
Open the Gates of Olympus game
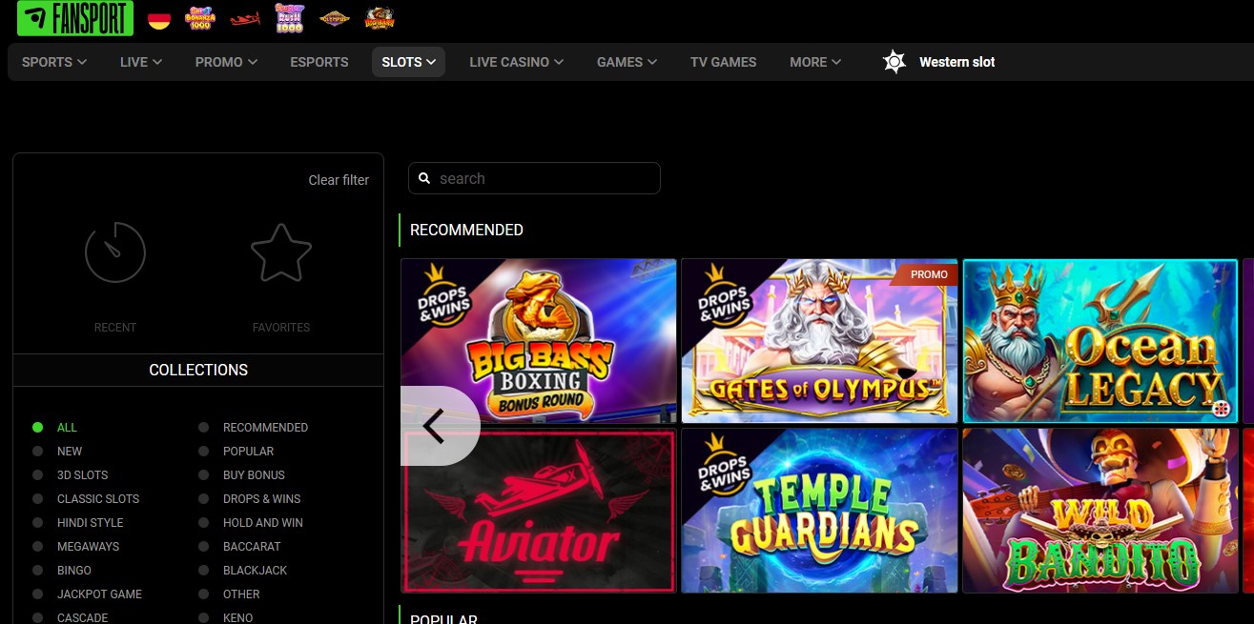pyautogui.click(x=820, y=341)
